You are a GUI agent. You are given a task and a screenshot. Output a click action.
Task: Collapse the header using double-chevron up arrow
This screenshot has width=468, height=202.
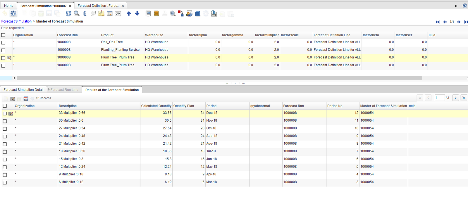pyautogui.click(x=456, y=6)
